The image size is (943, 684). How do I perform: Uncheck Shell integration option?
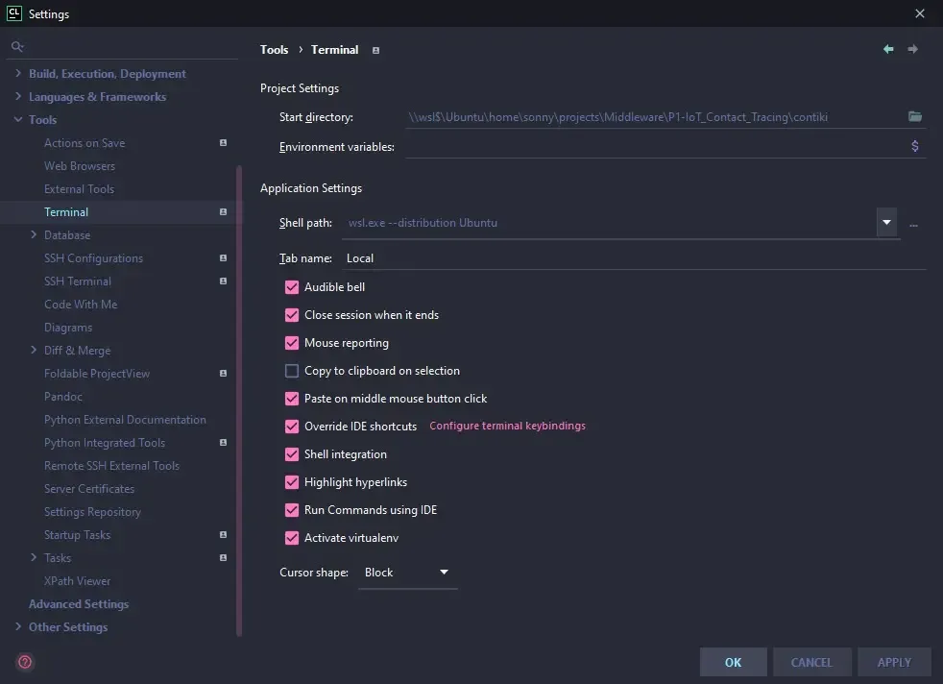coord(292,454)
